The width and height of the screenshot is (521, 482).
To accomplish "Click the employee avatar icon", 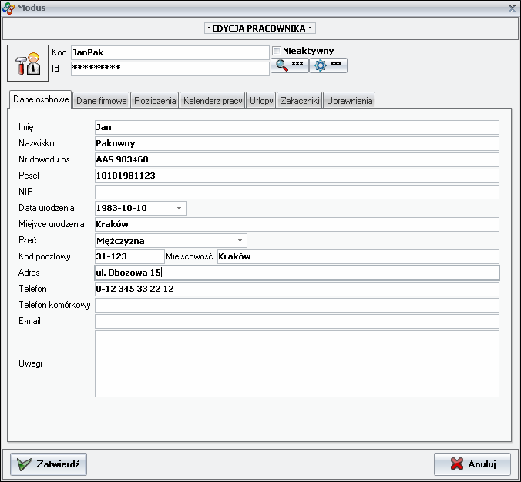I will coord(28,62).
